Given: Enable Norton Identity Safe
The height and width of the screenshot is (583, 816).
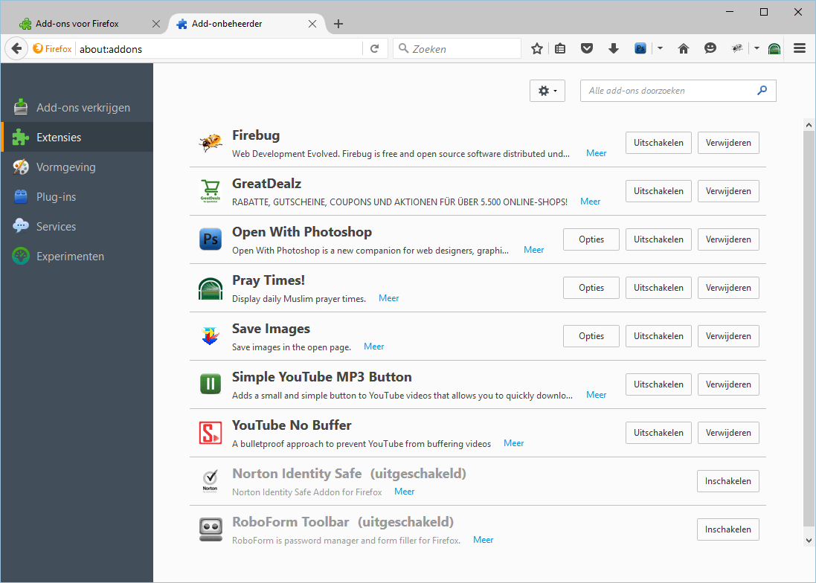Looking at the screenshot, I should click(x=727, y=480).
